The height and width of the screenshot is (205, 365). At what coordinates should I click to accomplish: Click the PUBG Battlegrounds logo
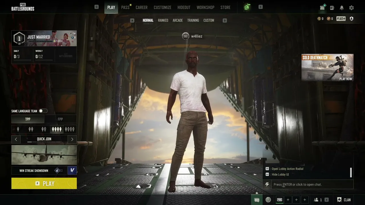tap(23, 7)
